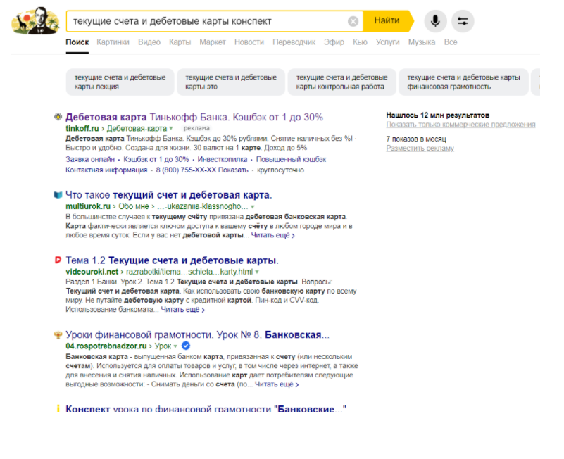Switch to the Кью tab
Image resolution: width=564 pixels, height=459 pixels.
pyautogui.click(x=360, y=42)
